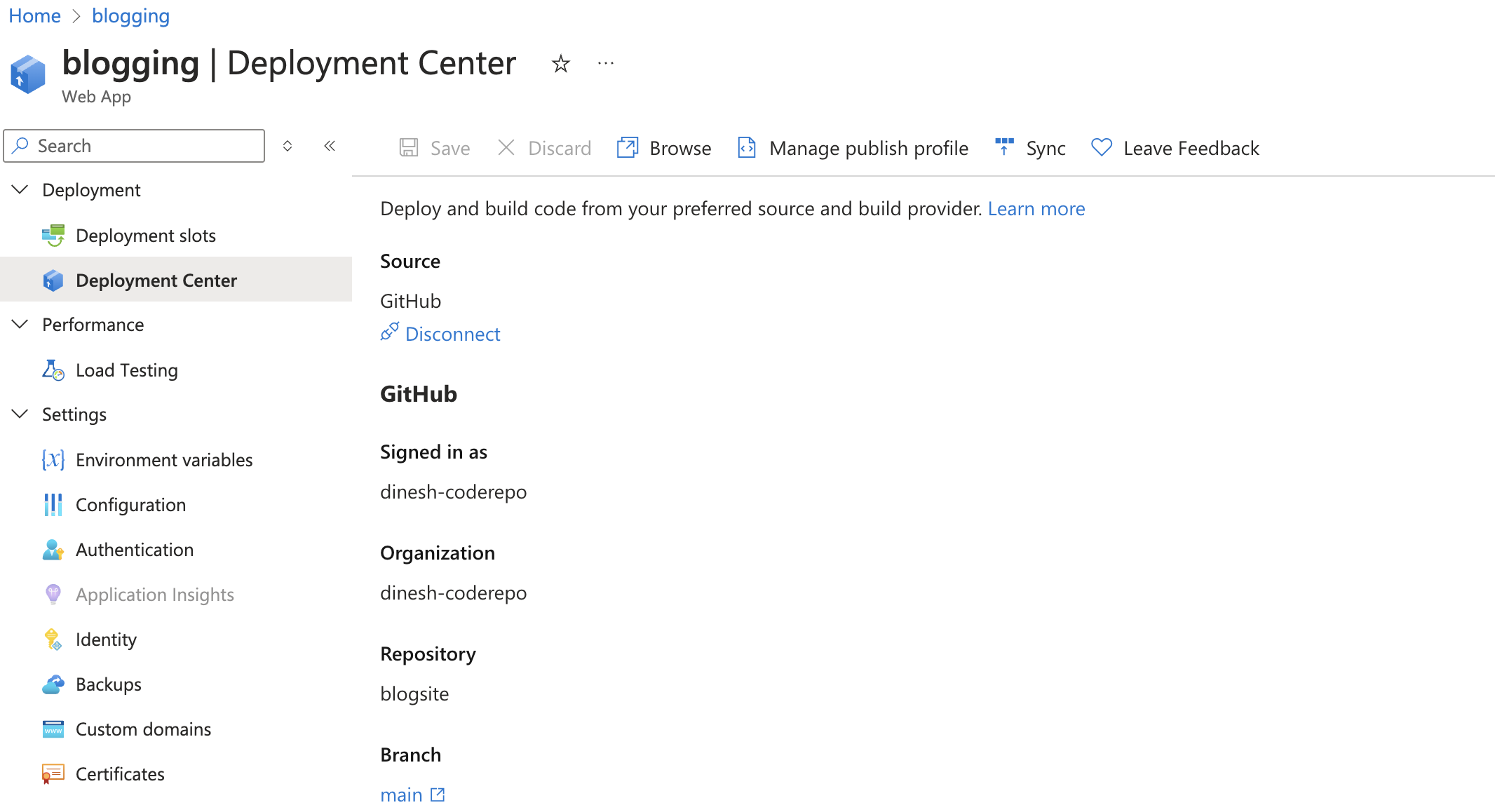Image resolution: width=1495 pixels, height=805 pixels.
Task: Click the Settings group label
Action: (74, 414)
